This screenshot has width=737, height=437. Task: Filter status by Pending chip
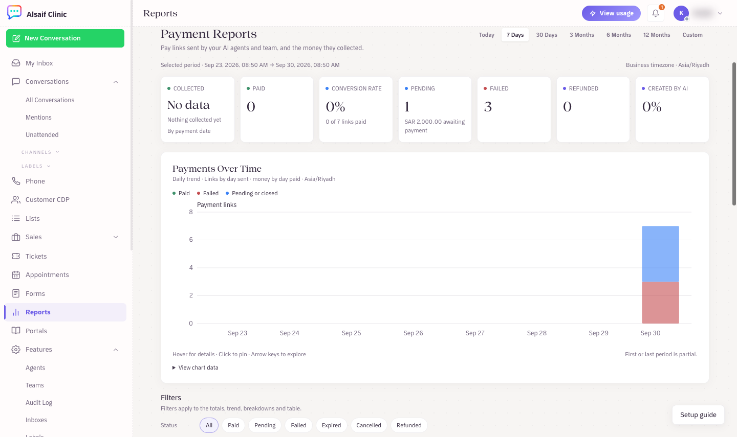pyautogui.click(x=265, y=425)
